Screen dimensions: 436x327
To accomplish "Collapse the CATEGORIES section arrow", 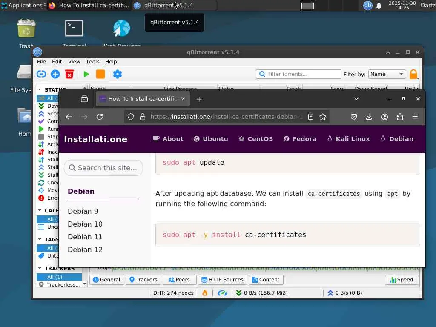I will 40,210.
